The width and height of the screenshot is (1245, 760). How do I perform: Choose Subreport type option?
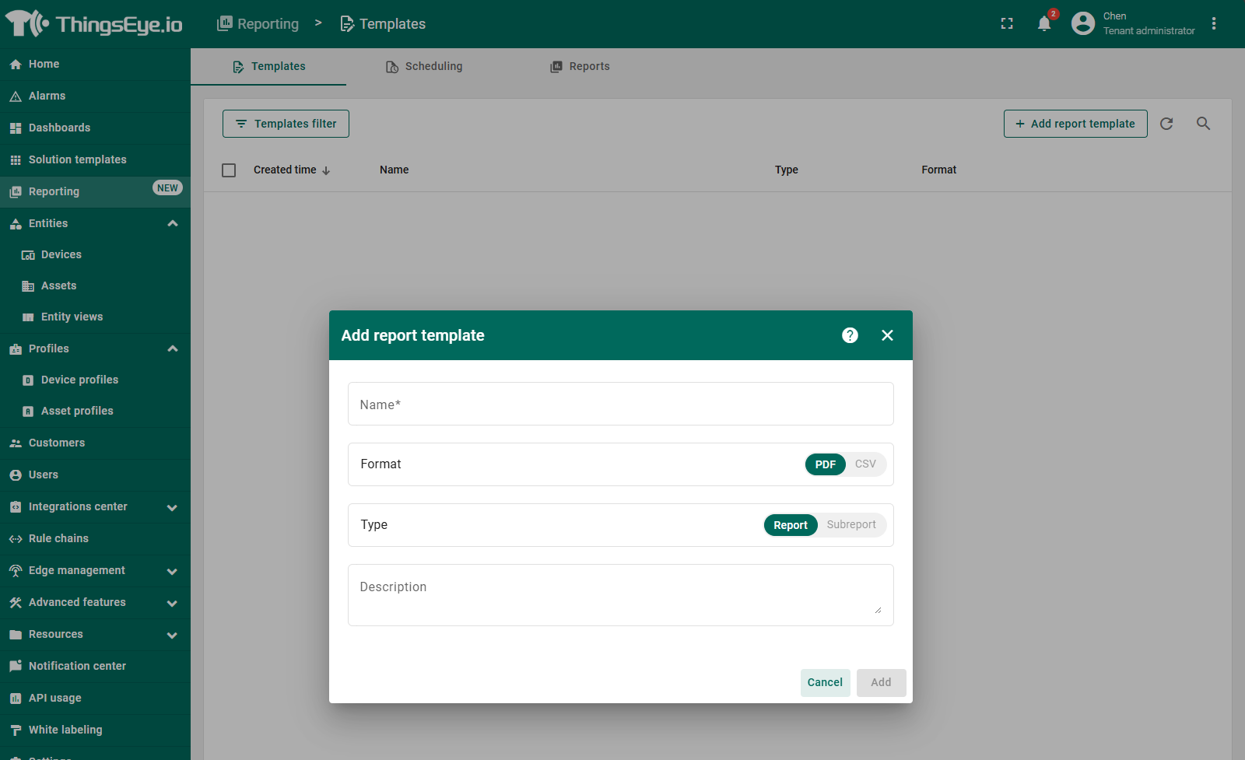click(851, 525)
